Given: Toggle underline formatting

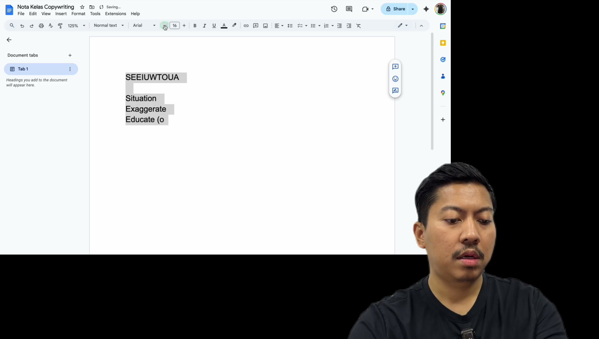Looking at the screenshot, I should 214,26.
